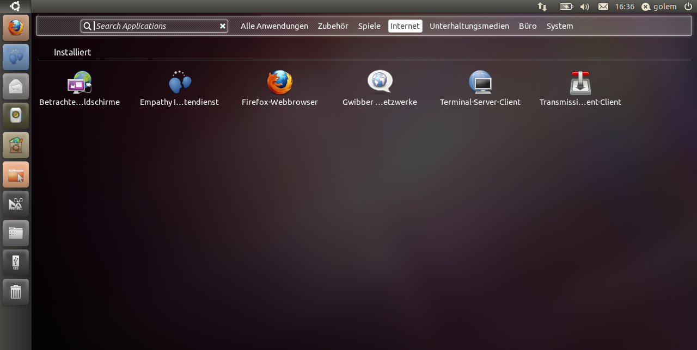Open Rhythmbox speaker icon in the launcher
Screen dimensions: 697x350
tap(16, 116)
